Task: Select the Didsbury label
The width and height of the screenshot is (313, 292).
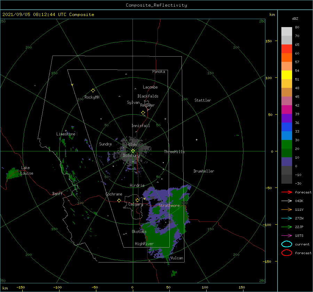Action: (x=131, y=156)
